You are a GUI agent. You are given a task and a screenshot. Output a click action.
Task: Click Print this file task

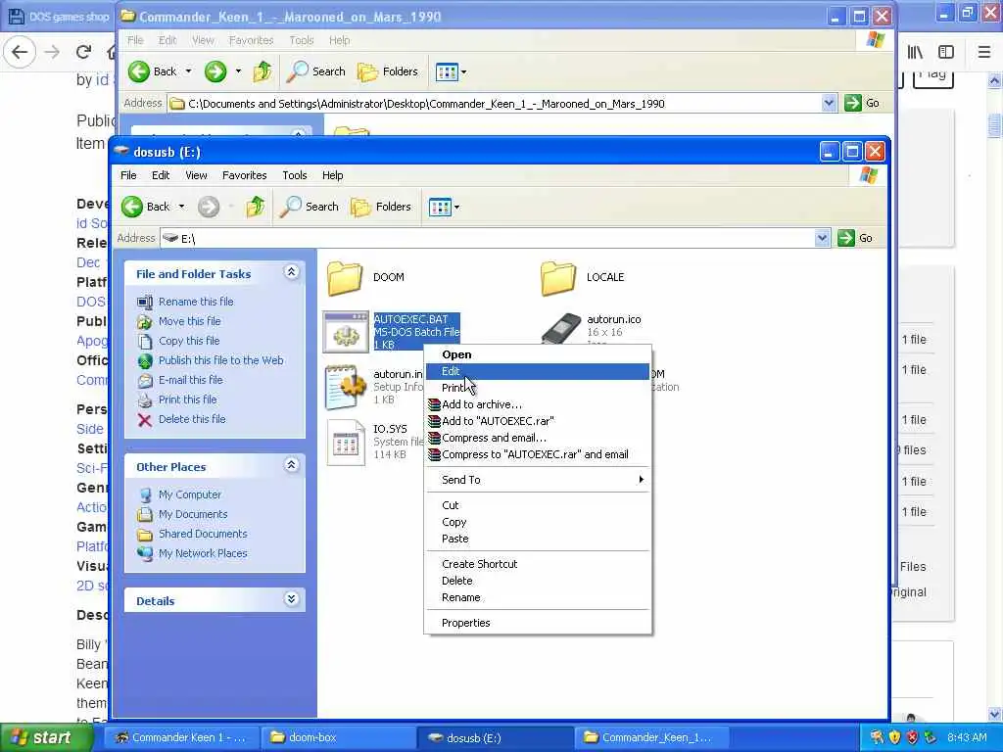pos(187,399)
